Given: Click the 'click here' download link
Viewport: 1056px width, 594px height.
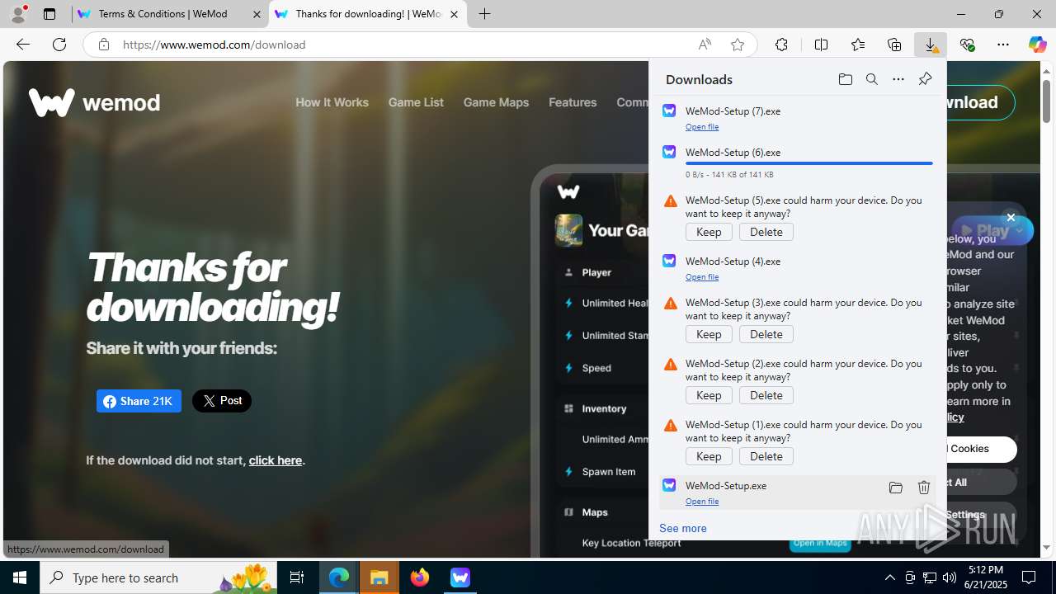Looking at the screenshot, I should click(x=276, y=460).
